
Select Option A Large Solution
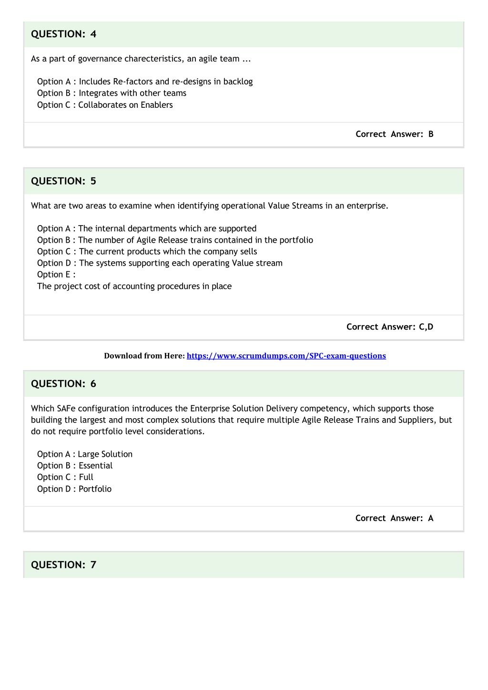pyautogui.click(x=85, y=454)
